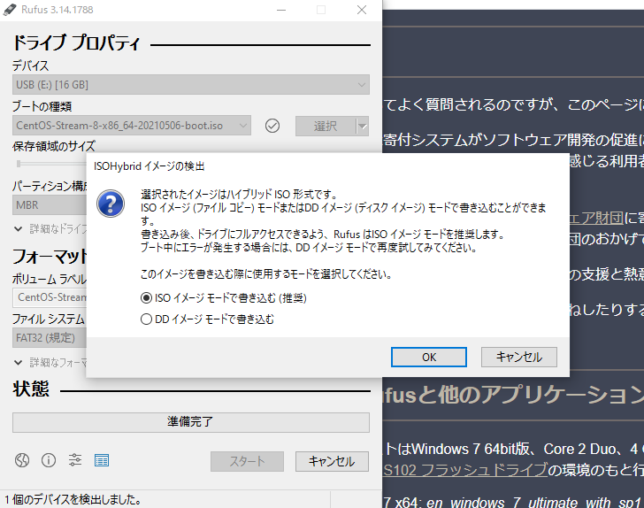Open the USB (E:) device dropdown
The width and height of the screenshot is (644, 508).
coord(191,85)
